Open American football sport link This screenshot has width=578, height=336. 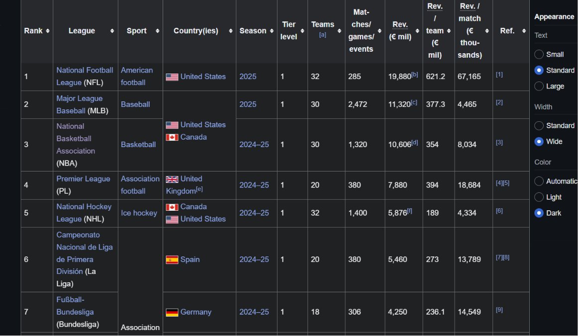[x=137, y=76]
